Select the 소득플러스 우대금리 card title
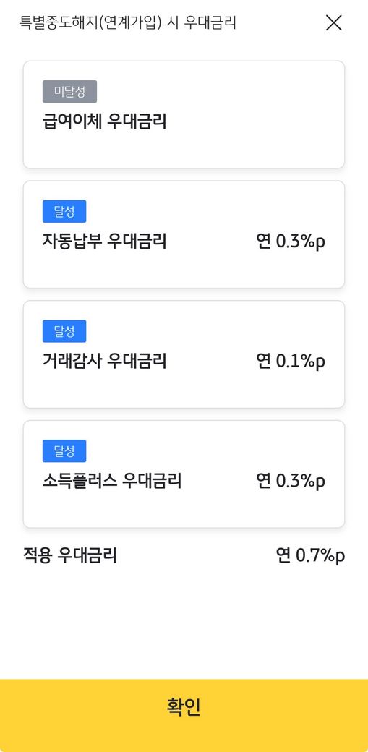 (x=112, y=481)
